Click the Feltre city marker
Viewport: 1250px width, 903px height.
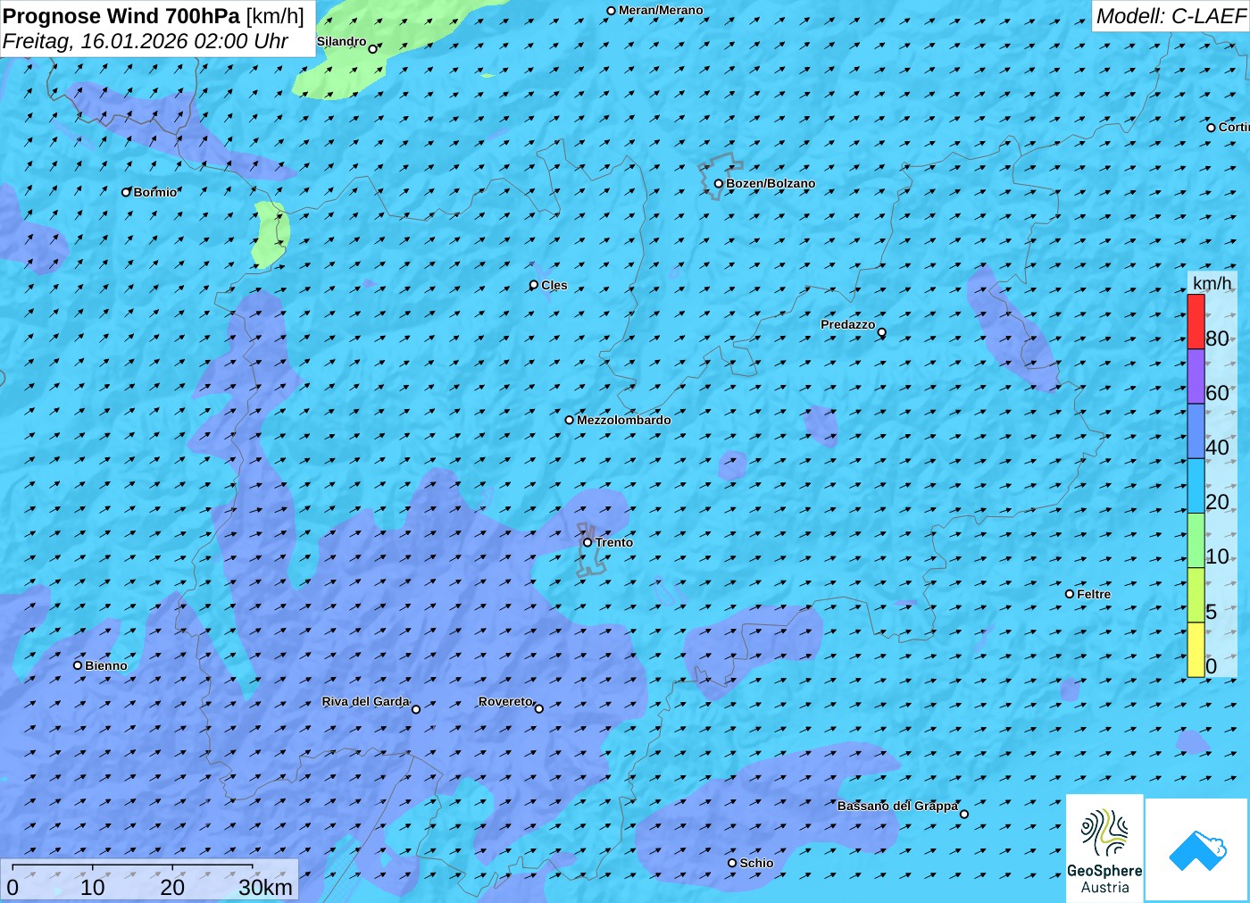tap(1070, 594)
